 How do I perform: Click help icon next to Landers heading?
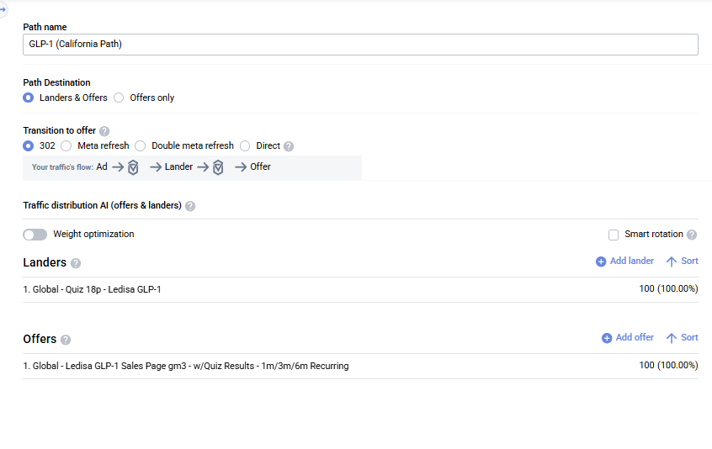click(x=76, y=263)
